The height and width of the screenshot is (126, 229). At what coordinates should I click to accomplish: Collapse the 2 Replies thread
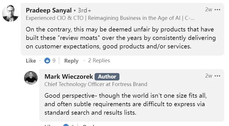(x=99, y=61)
